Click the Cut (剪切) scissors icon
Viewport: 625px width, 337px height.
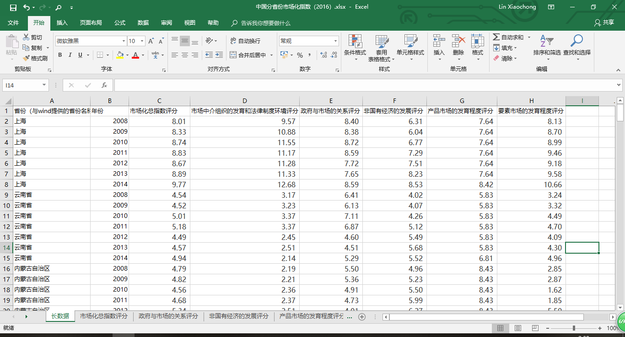click(x=27, y=37)
